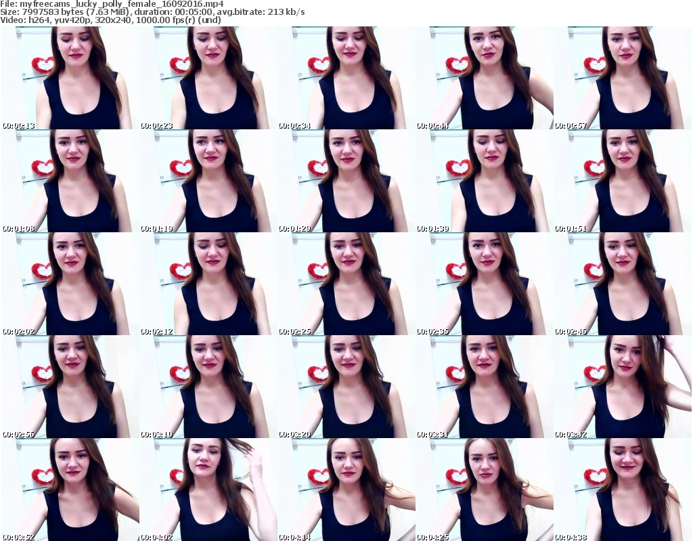The width and height of the screenshot is (693, 541).
Task: Select the thumbnail stamped 00:03:10
Action: click(x=208, y=387)
